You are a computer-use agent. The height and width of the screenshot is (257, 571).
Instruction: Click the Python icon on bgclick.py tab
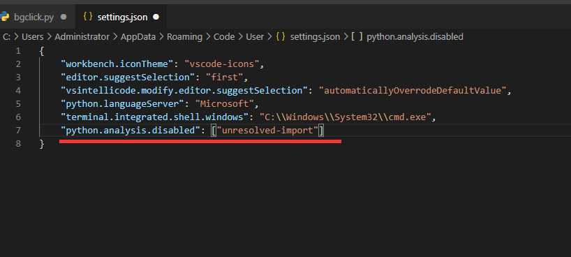pos(4,16)
